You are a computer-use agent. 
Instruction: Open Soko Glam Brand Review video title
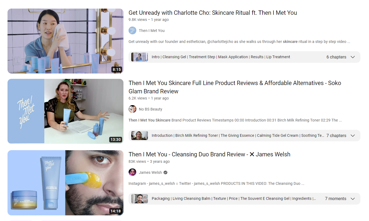(x=235, y=87)
